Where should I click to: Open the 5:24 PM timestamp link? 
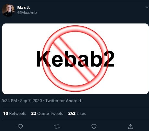9,101
